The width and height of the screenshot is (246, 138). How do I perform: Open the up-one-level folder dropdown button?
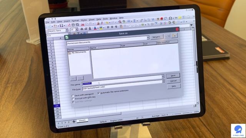point(167,36)
